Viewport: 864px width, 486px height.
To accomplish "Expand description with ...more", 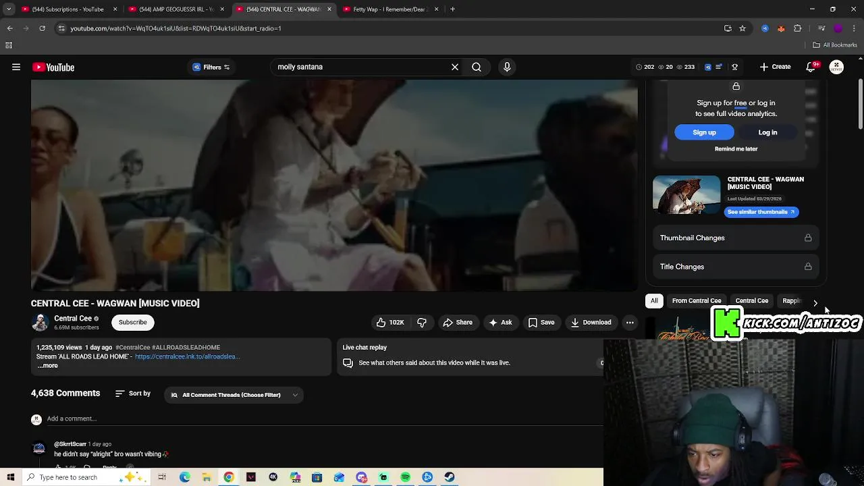I will [47, 366].
